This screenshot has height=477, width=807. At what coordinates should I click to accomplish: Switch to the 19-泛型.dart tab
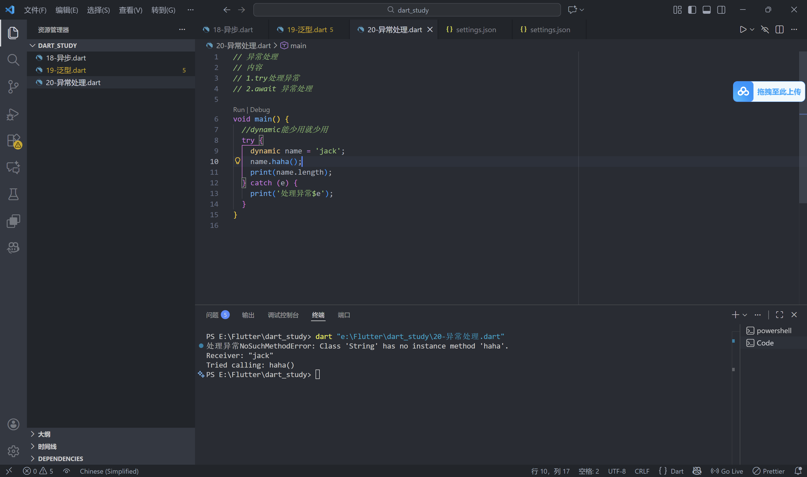(x=307, y=30)
